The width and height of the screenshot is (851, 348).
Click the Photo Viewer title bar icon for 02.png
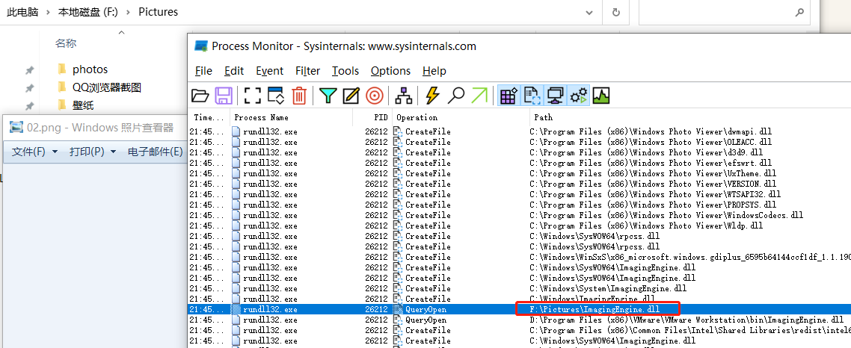[x=16, y=128]
